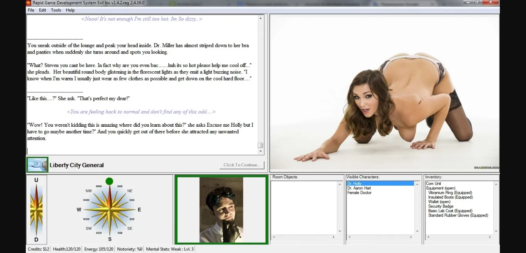Open the File menu
The image size is (526, 253).
coord(31,10)
